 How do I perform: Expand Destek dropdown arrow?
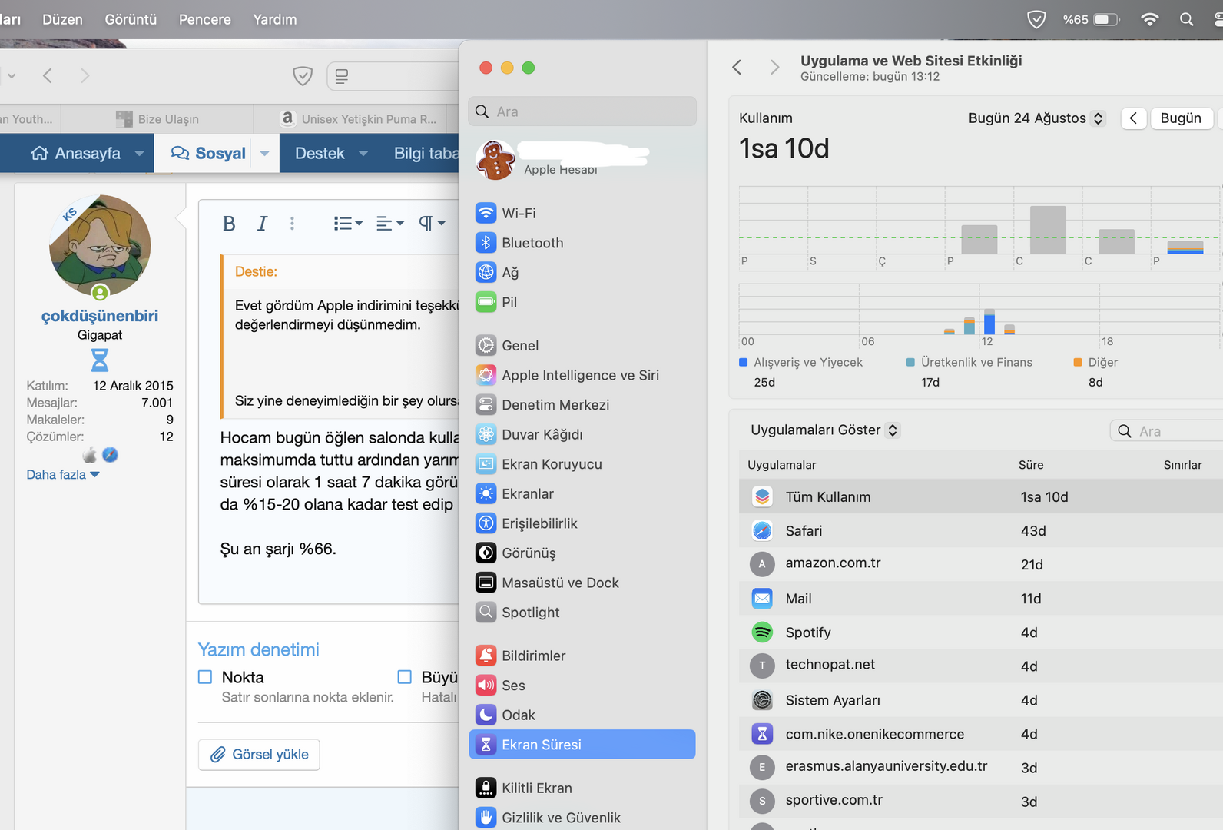click(x=363, y=153)
